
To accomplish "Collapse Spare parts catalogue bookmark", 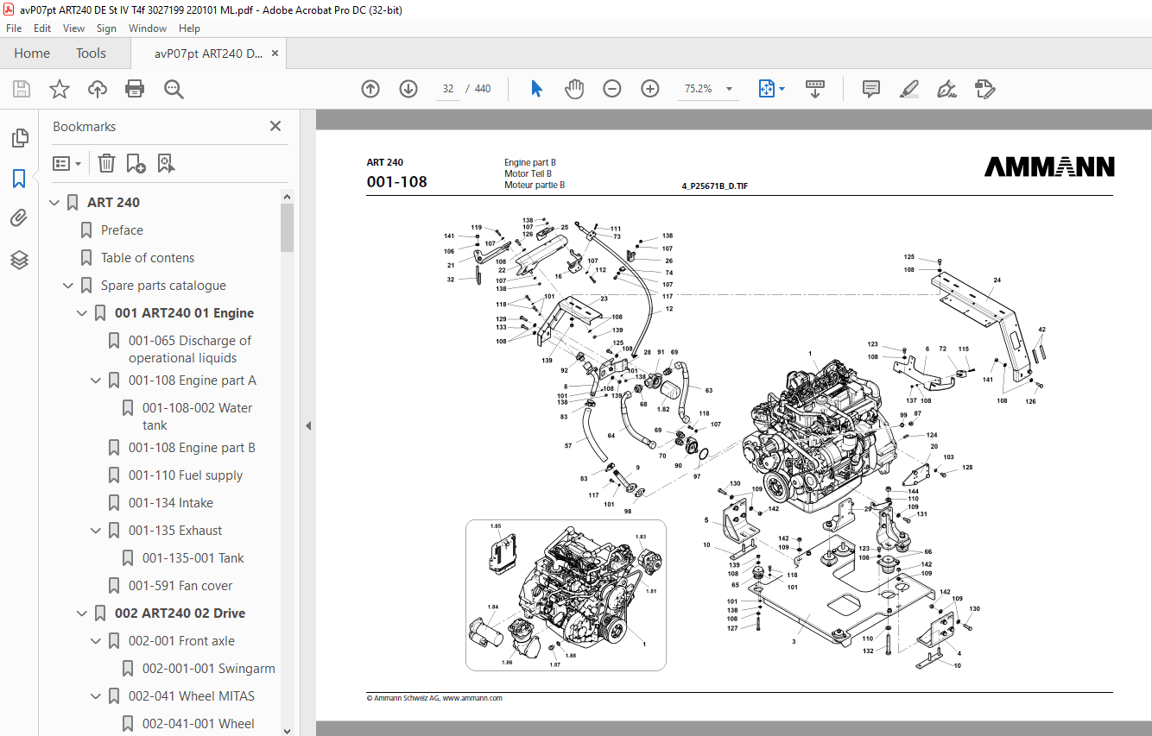I will pyautogui.click(x=68, y=286).
